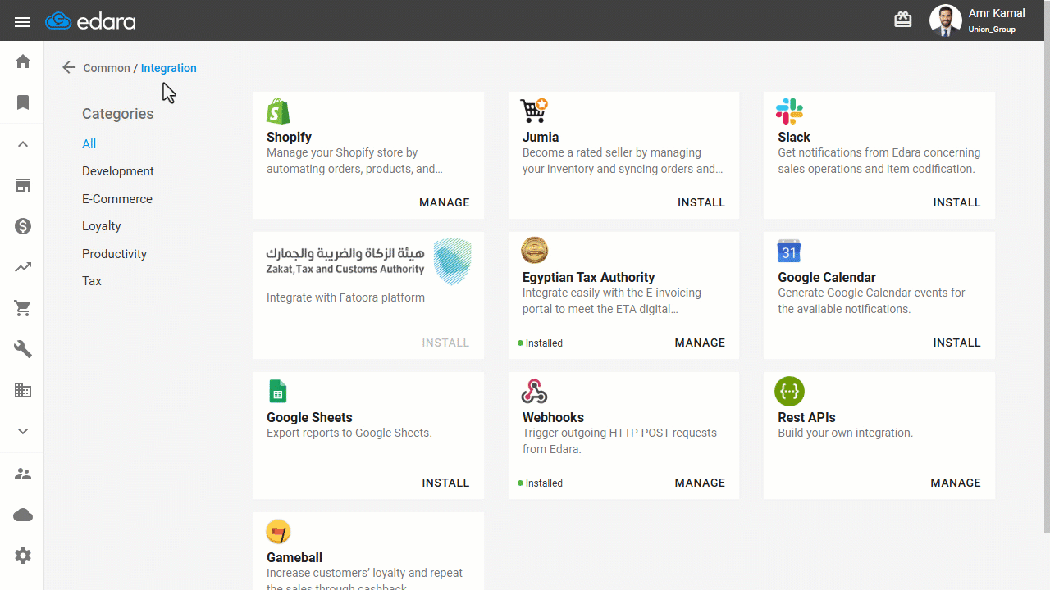1050x590 pixels.
Task: Open the hamburger menu
Action: [x=22, y=22]
